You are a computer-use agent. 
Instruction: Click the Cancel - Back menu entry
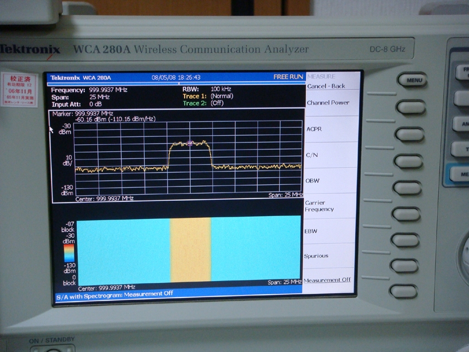(326, 86)
